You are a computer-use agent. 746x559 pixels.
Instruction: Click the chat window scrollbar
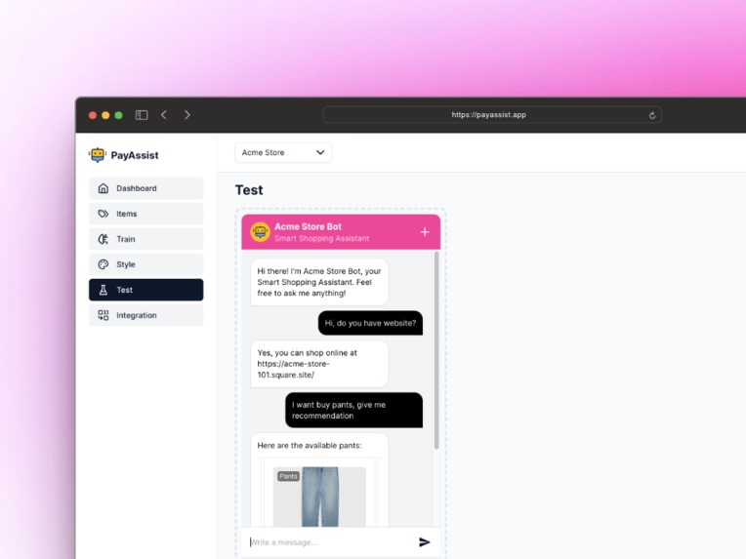436,350
